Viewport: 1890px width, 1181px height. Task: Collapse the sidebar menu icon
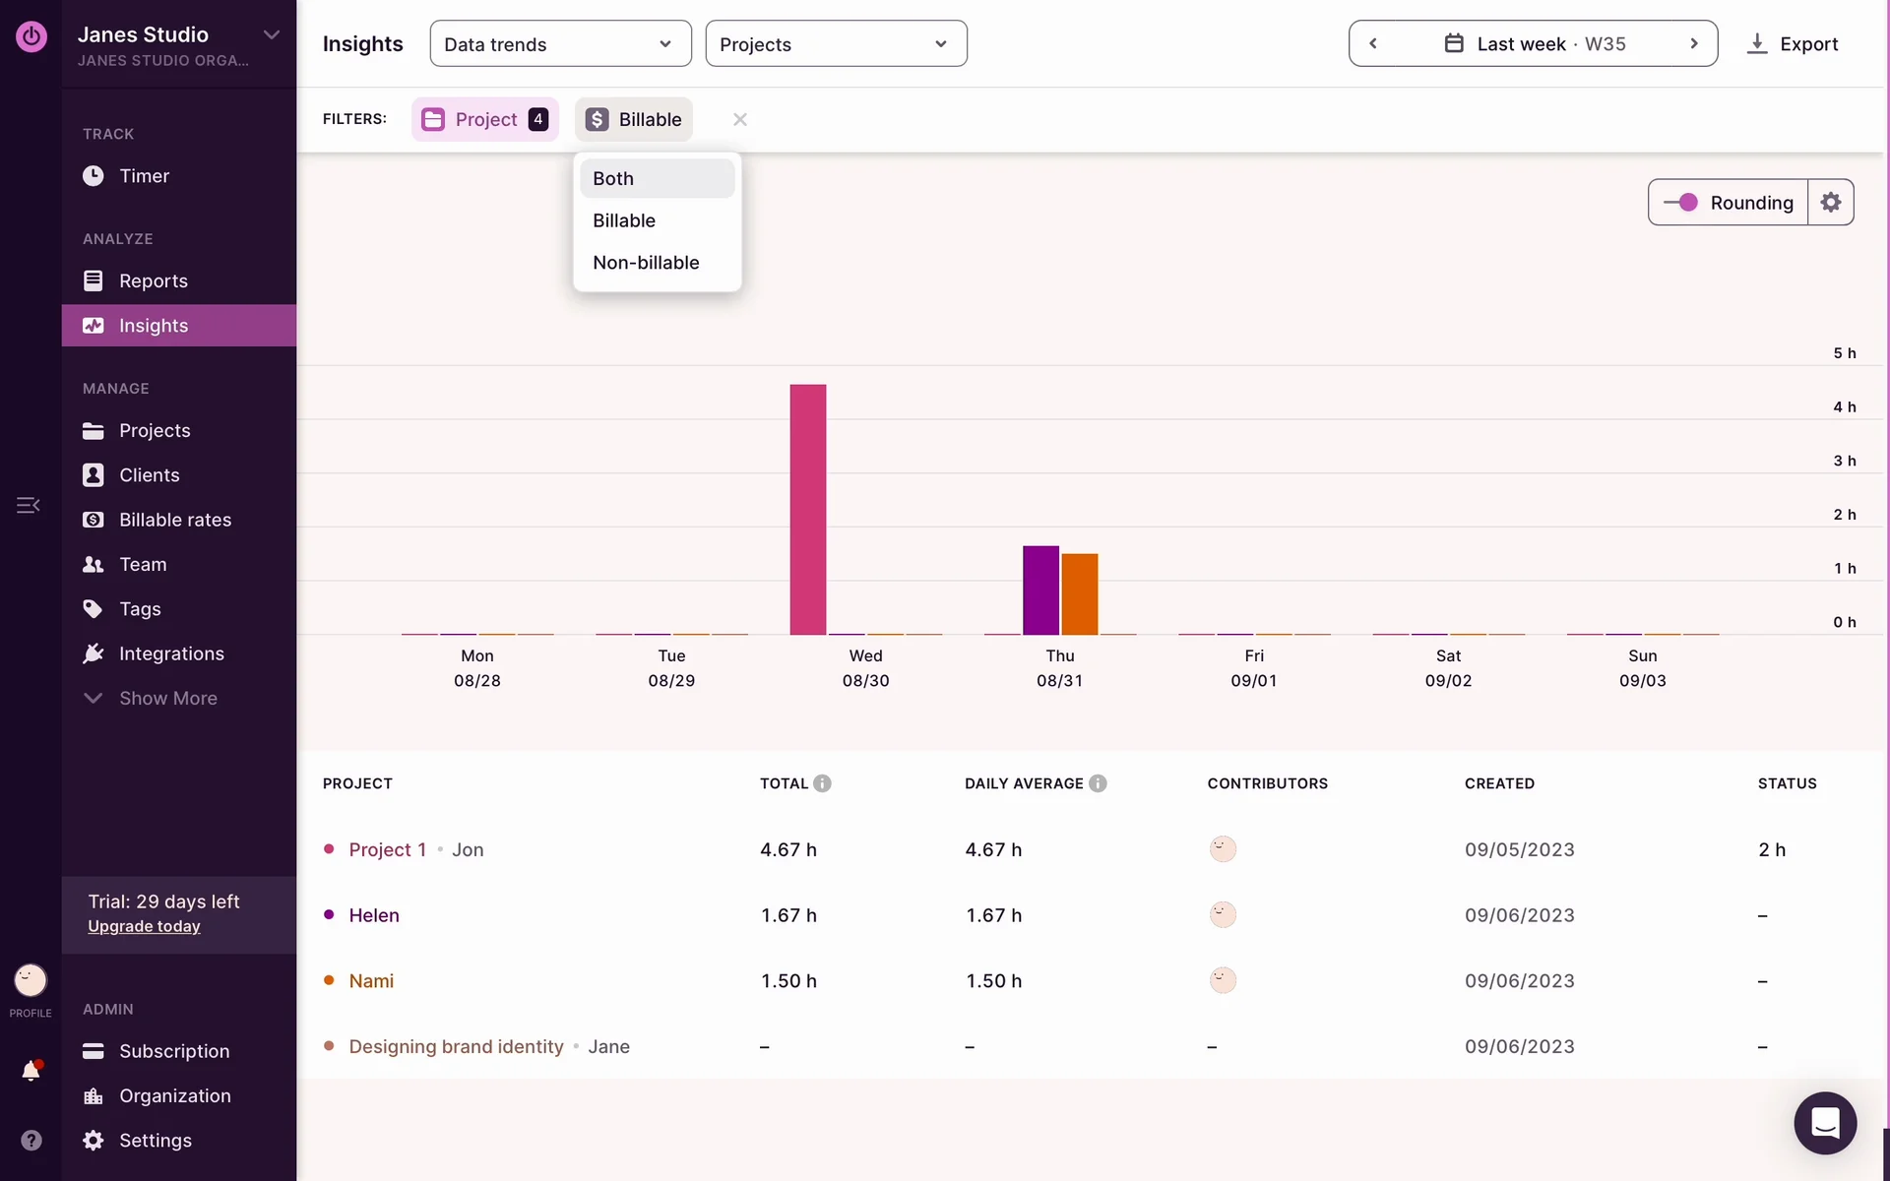coord(28,505)
